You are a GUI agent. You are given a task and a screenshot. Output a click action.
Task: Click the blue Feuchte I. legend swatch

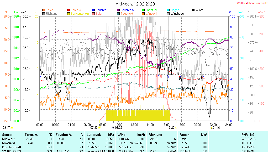click(93, 10)
